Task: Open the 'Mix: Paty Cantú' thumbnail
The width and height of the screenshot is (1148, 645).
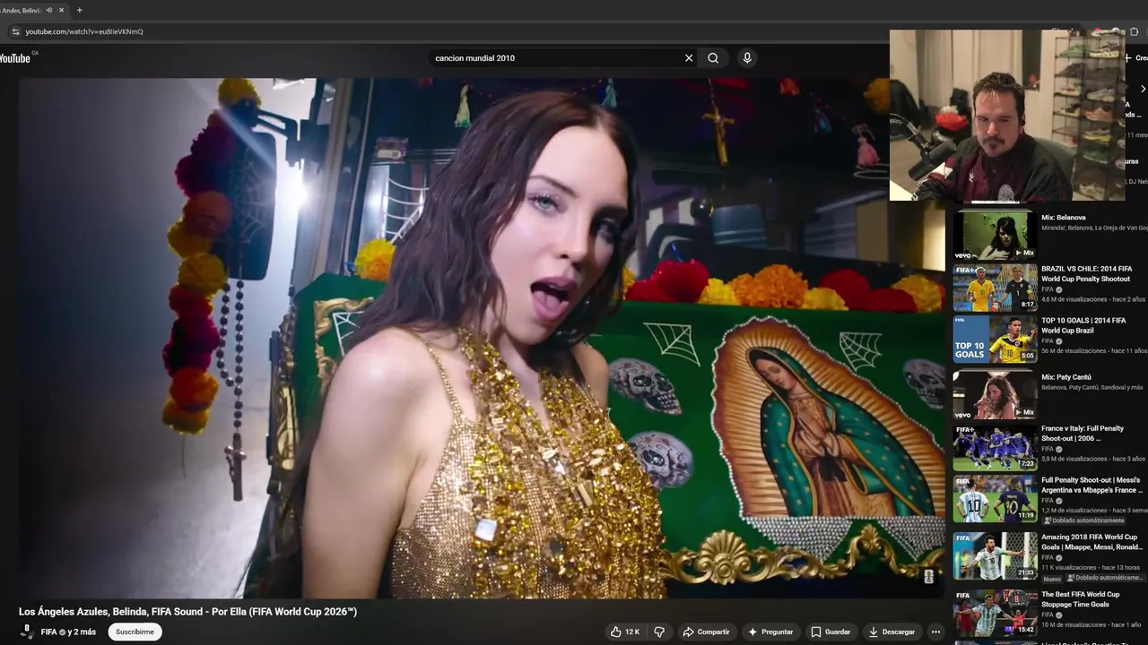Action: [x=995, y=395]
